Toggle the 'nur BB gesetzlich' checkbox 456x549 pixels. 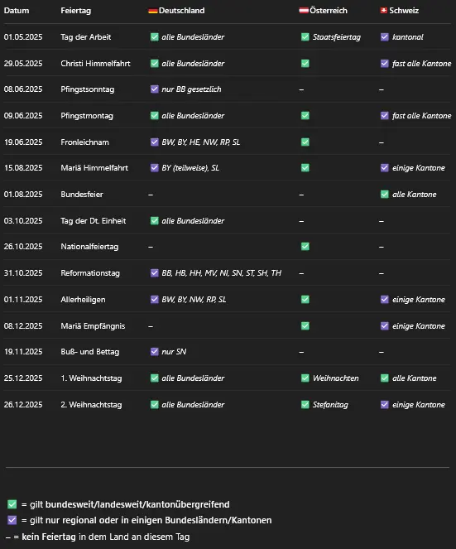(154, 89)
